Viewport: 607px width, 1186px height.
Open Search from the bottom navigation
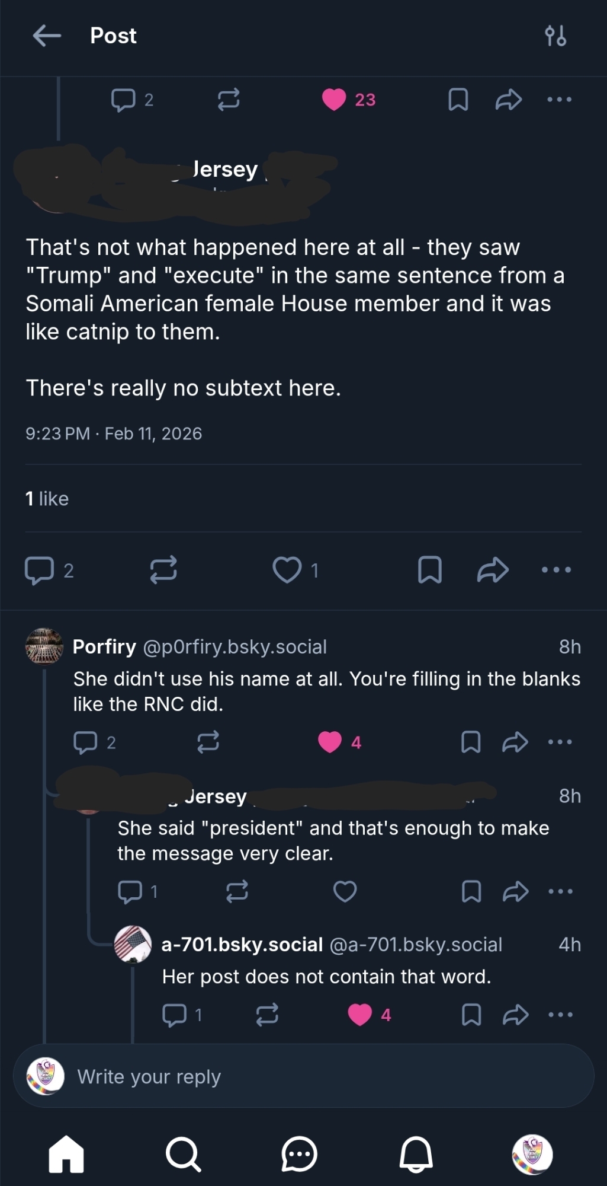pos(183,1154)
